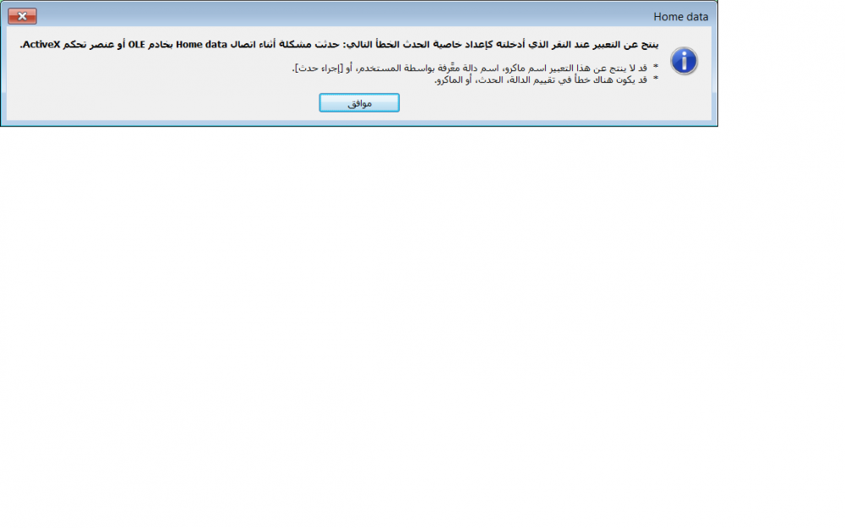The image size is (845, 528).
Task: Click the second bullet asterisk marker
Action: click(656, 79)
